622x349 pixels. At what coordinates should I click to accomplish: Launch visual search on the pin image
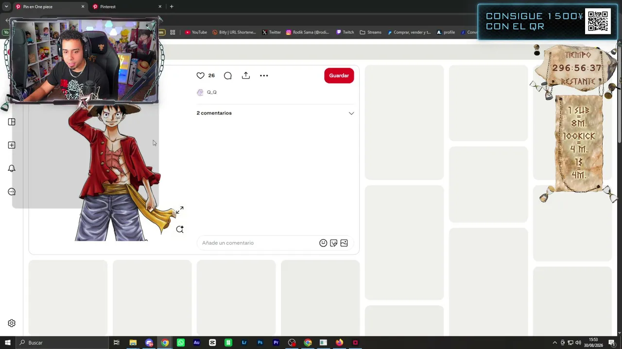click(180, 229)
